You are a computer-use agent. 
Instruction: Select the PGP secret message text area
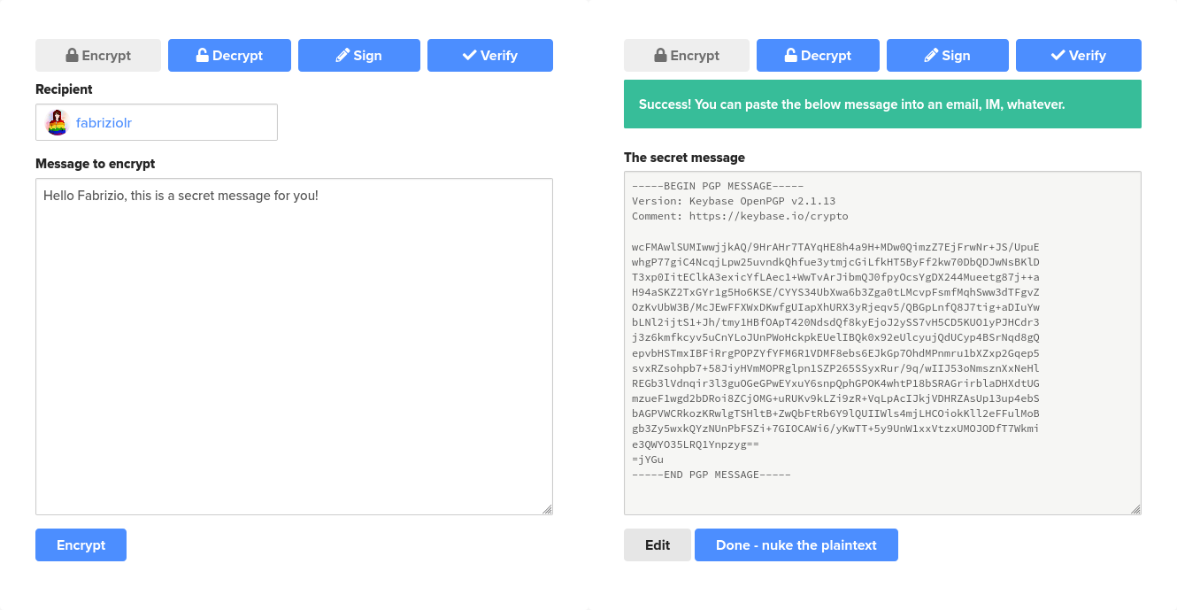(x=882, y=344)
